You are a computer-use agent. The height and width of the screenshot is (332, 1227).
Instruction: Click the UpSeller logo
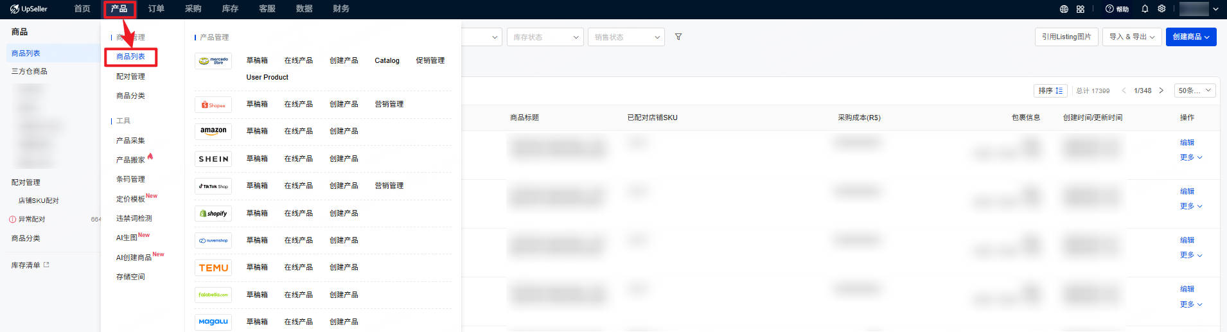(x=29, y=9)
